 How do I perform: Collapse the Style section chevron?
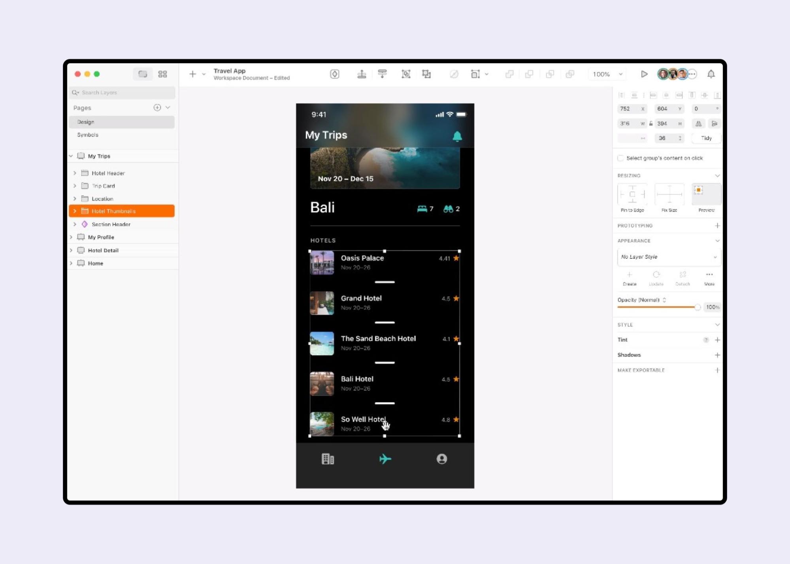pyautogui.click(x=717, y=325)
